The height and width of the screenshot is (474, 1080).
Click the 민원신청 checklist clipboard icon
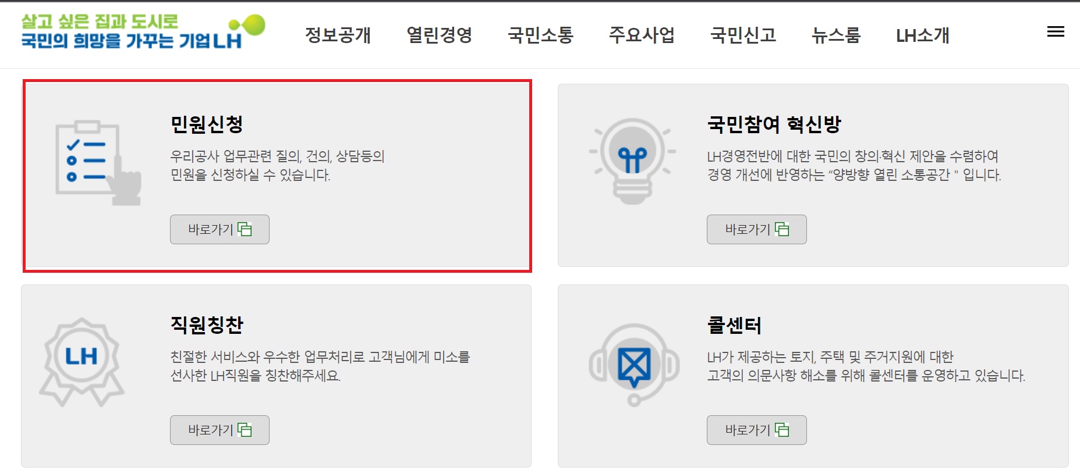pyautogui.click(x=98, y=163)
